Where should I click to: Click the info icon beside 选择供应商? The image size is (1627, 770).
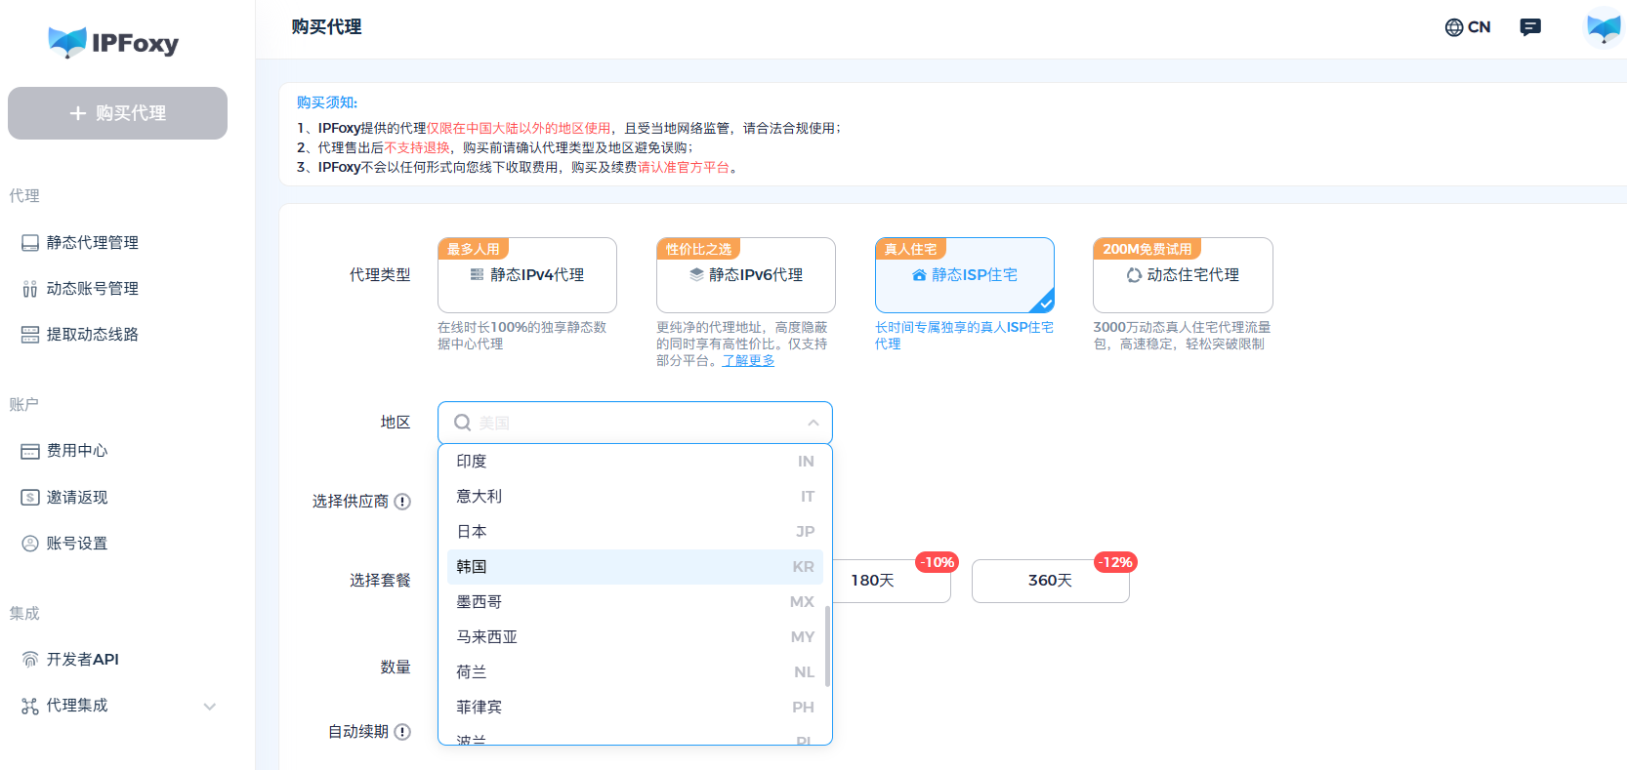[402, 502]
